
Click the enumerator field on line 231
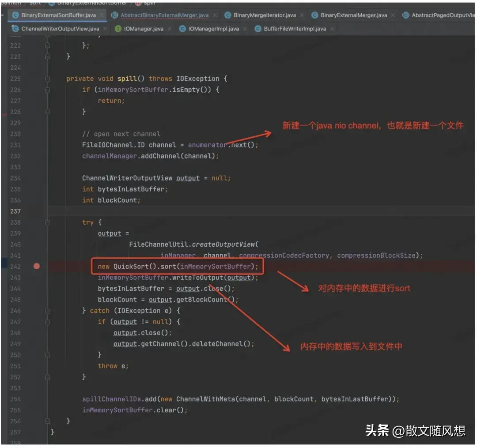point(207,145)
